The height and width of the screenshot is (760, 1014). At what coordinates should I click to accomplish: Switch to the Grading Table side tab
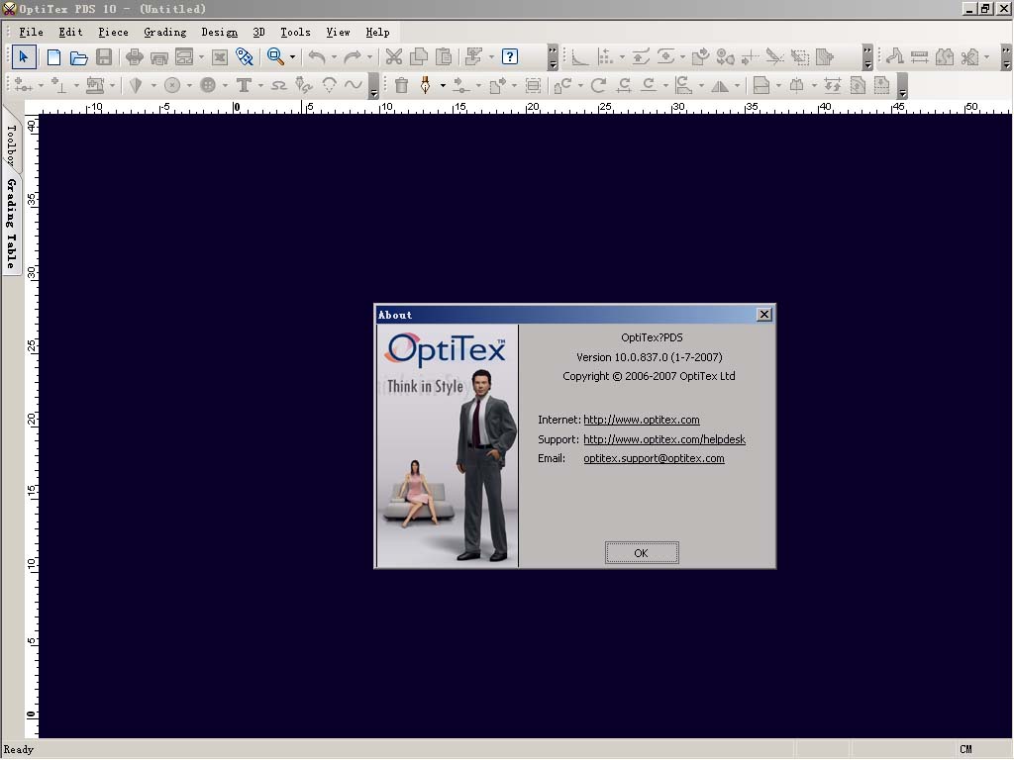[x=10, y=225]
